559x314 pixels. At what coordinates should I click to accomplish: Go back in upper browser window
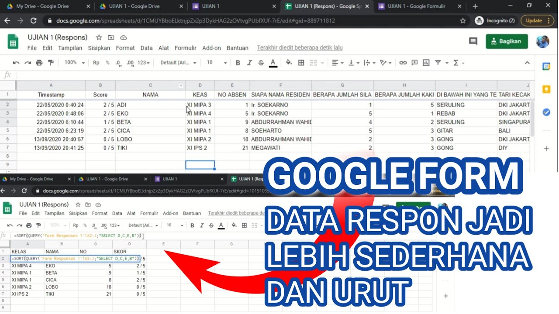pos(7,20)
